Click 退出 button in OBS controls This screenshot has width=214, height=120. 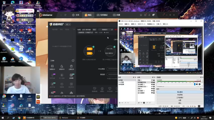coord(180,103)
